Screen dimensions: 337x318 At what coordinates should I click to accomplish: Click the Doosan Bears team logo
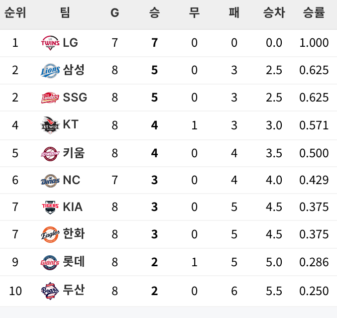(50, 290)
